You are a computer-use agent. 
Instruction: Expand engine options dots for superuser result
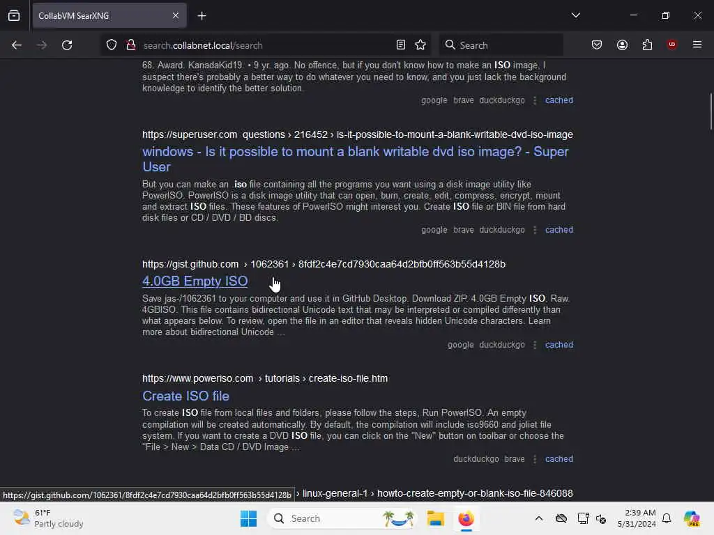(535, 230)
